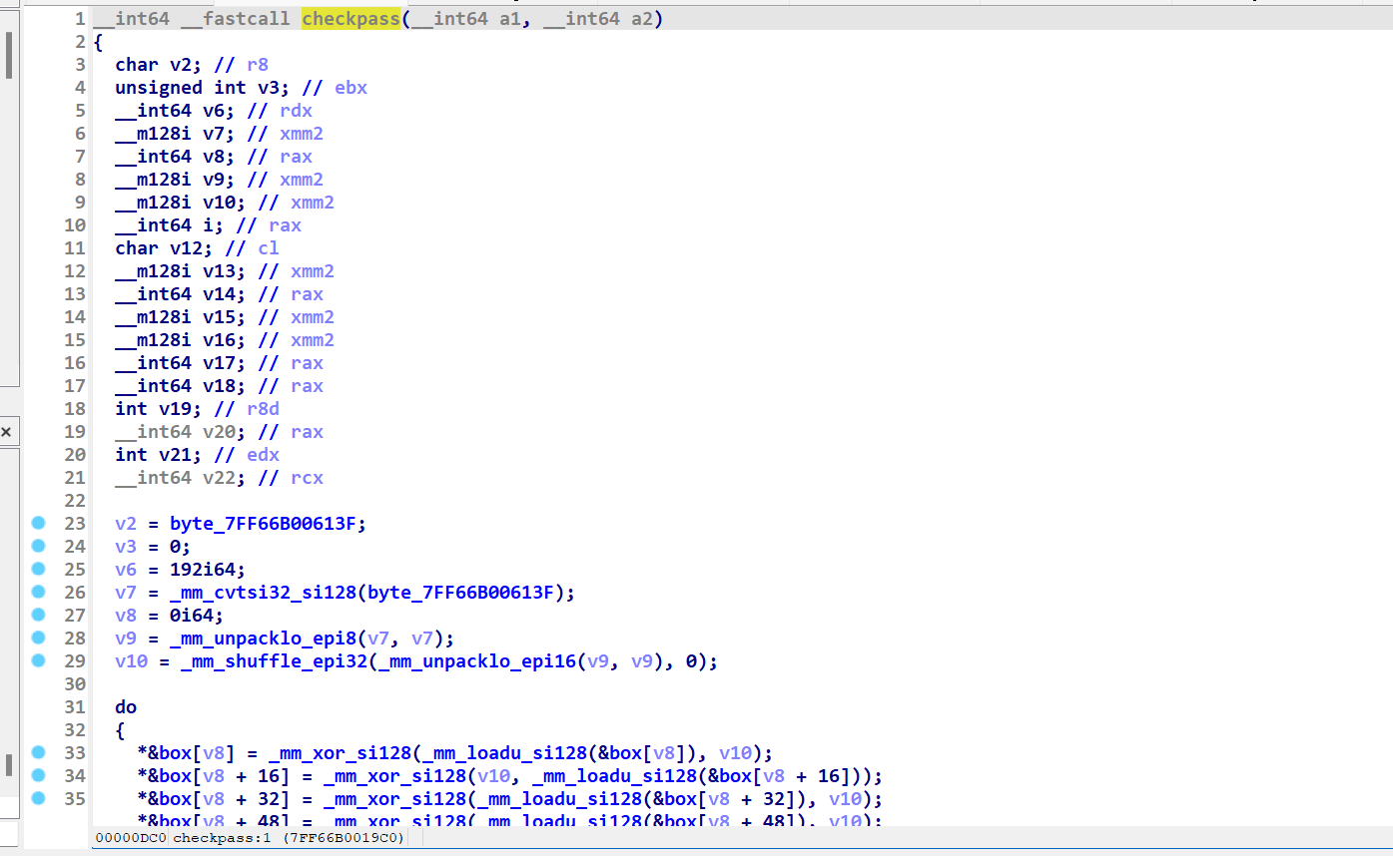
Task: Toggle the breakpoint dot on line 26
Action: click(x=39, y=592)
